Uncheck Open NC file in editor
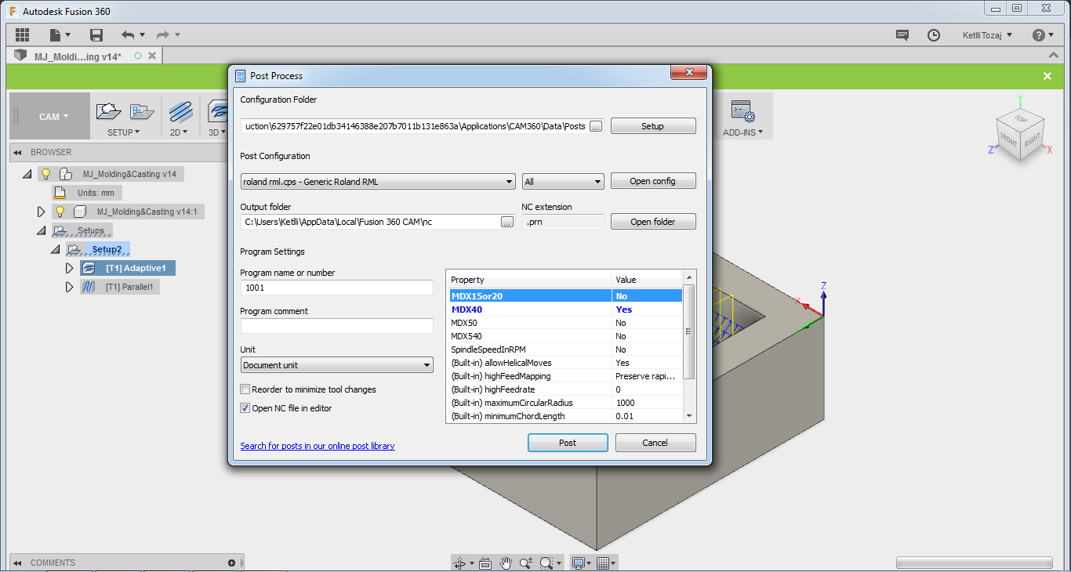Viewport: 1071px width, 572px height. [245, 408]
